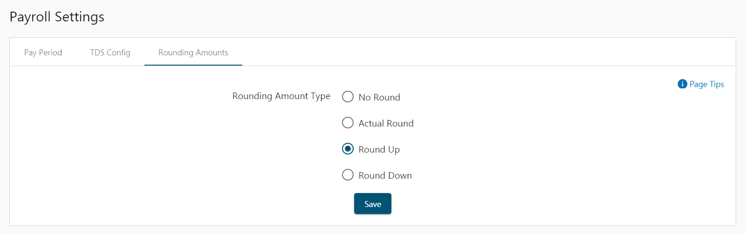The height and width of the screenshot is (234, 746).
Task: Click the selected Round Up radio circle
Action: [348, 149]
